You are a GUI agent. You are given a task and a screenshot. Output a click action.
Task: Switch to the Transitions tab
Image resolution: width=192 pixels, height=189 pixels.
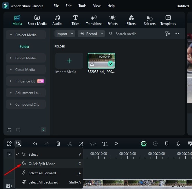tap(94, 20)
